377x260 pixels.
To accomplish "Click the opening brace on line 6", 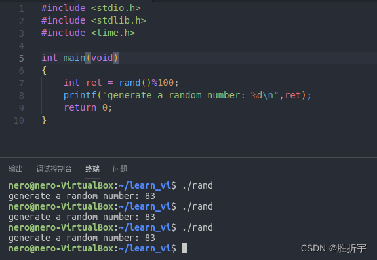I will coord(44,71).
